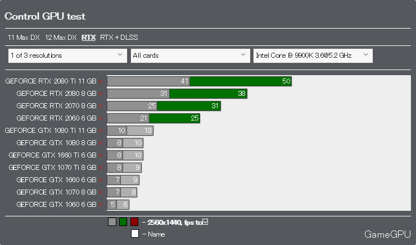The height and width of the screenshot is (245, 416).
Task: Click the GEFORCE GTX 1060 6 GB label
Action: click(x=56, y=205)
